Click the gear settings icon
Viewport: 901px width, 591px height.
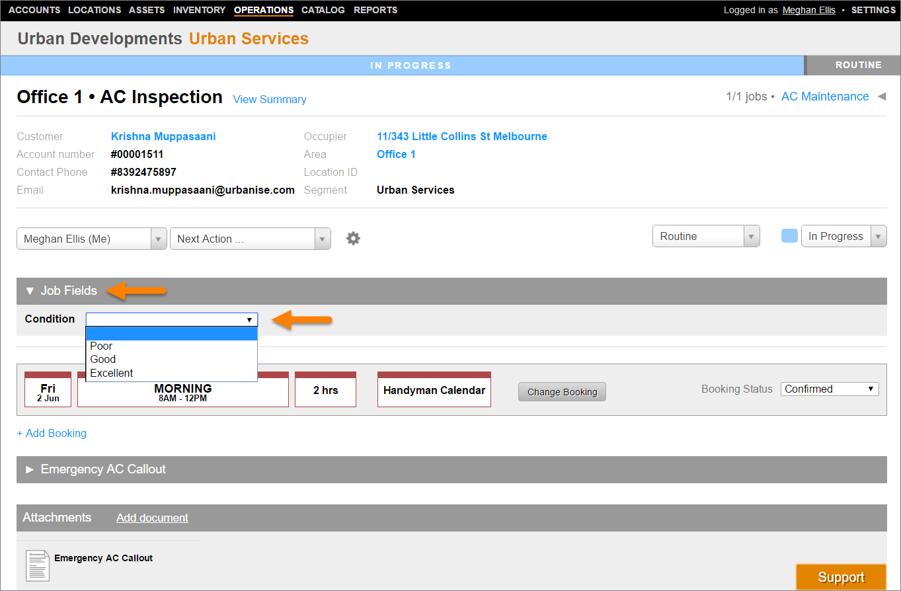(x=354, y=239)
